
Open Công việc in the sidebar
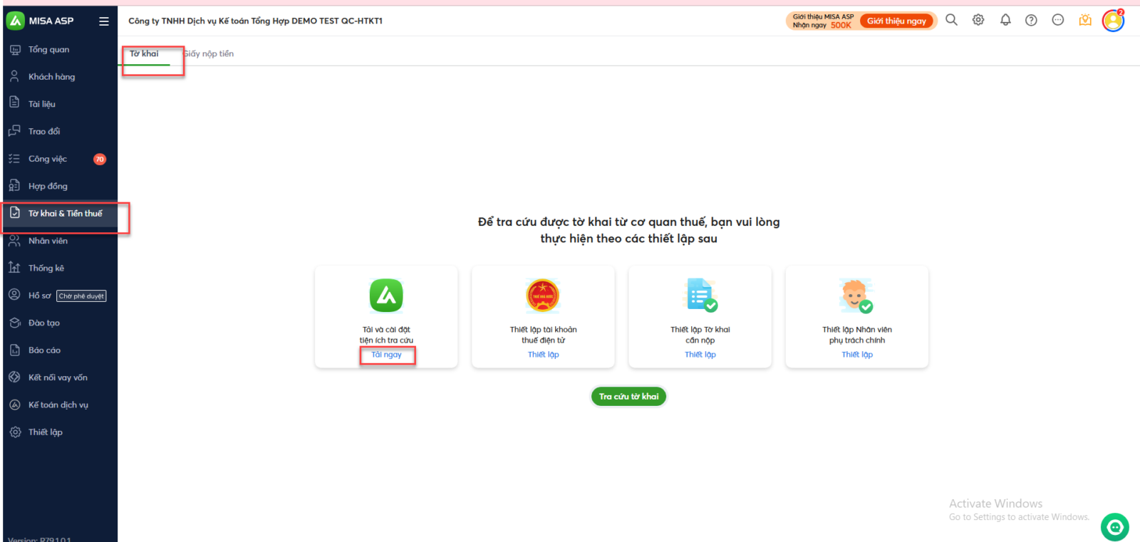point(48,159)
